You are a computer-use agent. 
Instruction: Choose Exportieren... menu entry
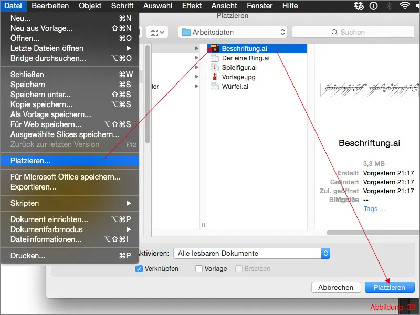click(70, 187)
